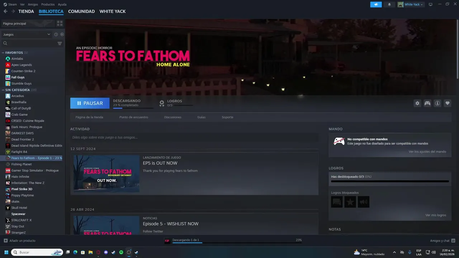Open the Windows Start menu
The height and width of the screenshot is (258, 459).
pyautogui.click(x=6, y=252)
